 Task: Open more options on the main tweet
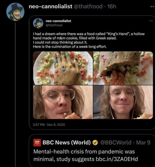click(x=152, y=7)
